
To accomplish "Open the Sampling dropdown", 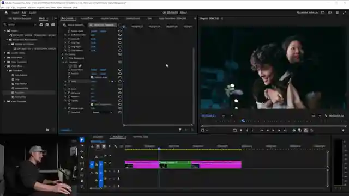I will coord(102,112).
